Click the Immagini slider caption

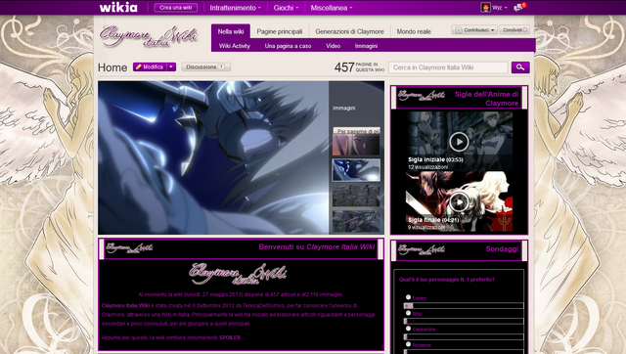[343, 109]
